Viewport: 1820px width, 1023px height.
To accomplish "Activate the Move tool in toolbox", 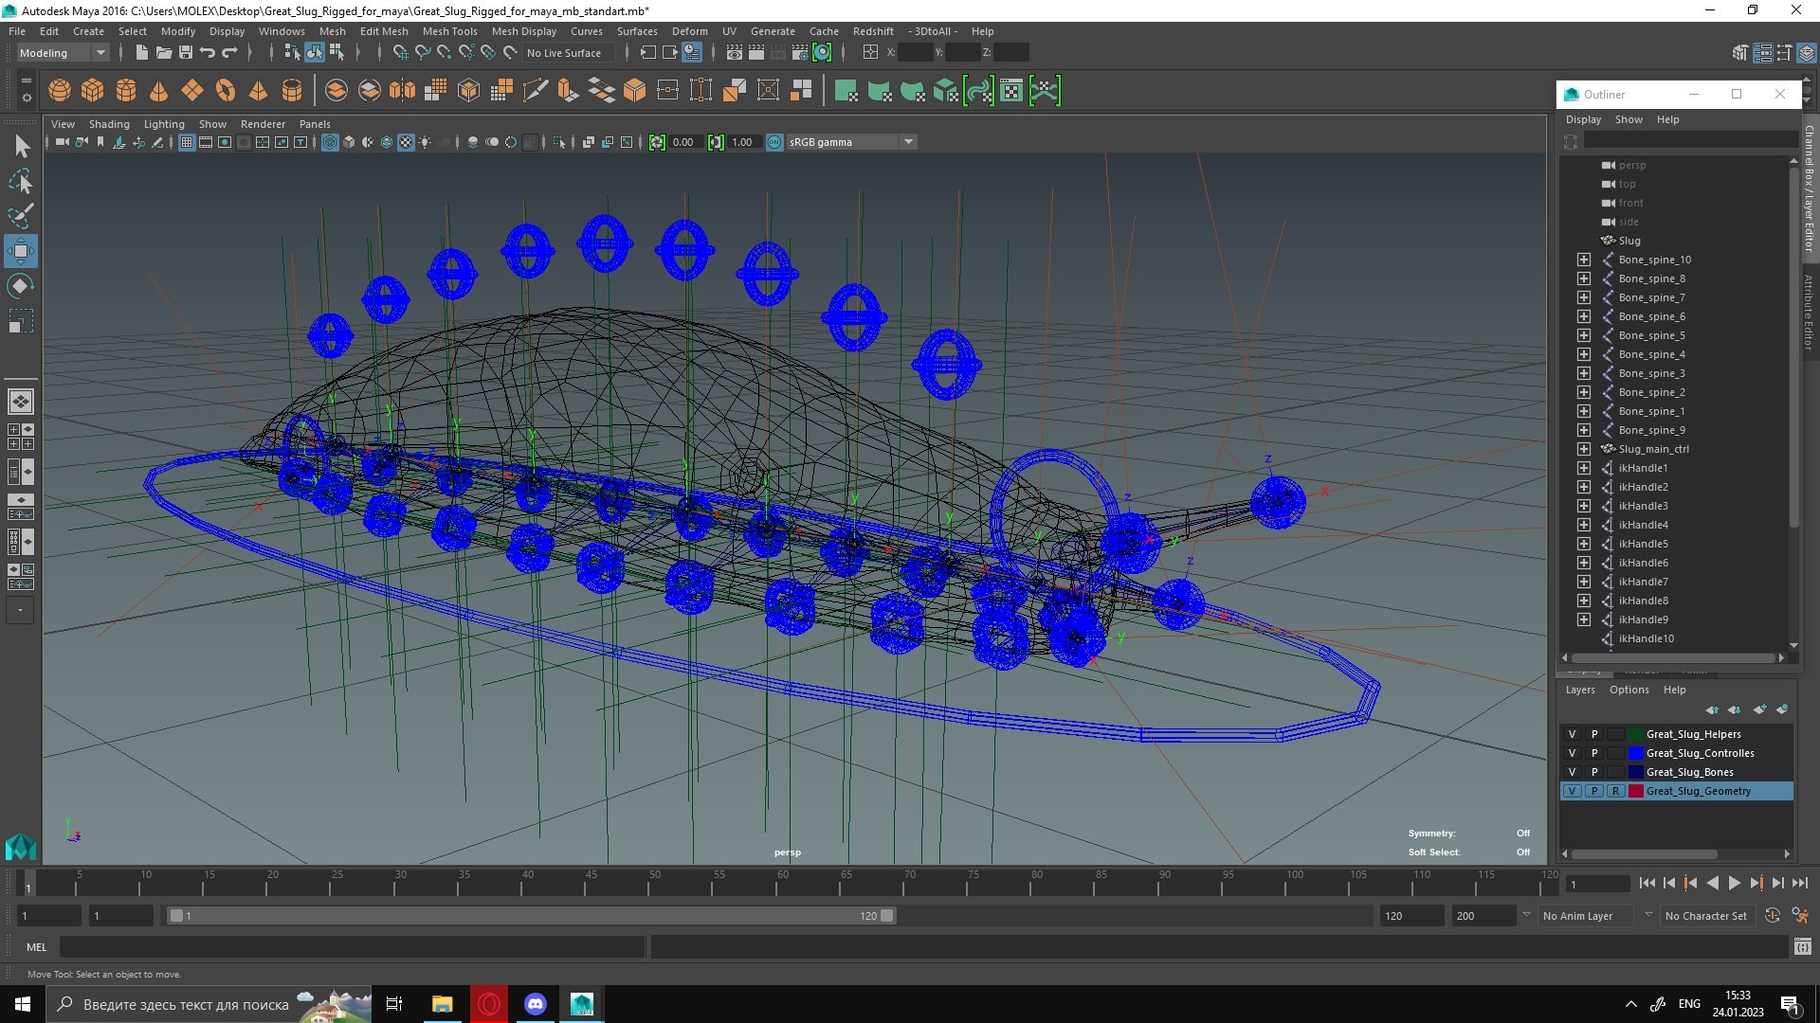I will (21, 250).
